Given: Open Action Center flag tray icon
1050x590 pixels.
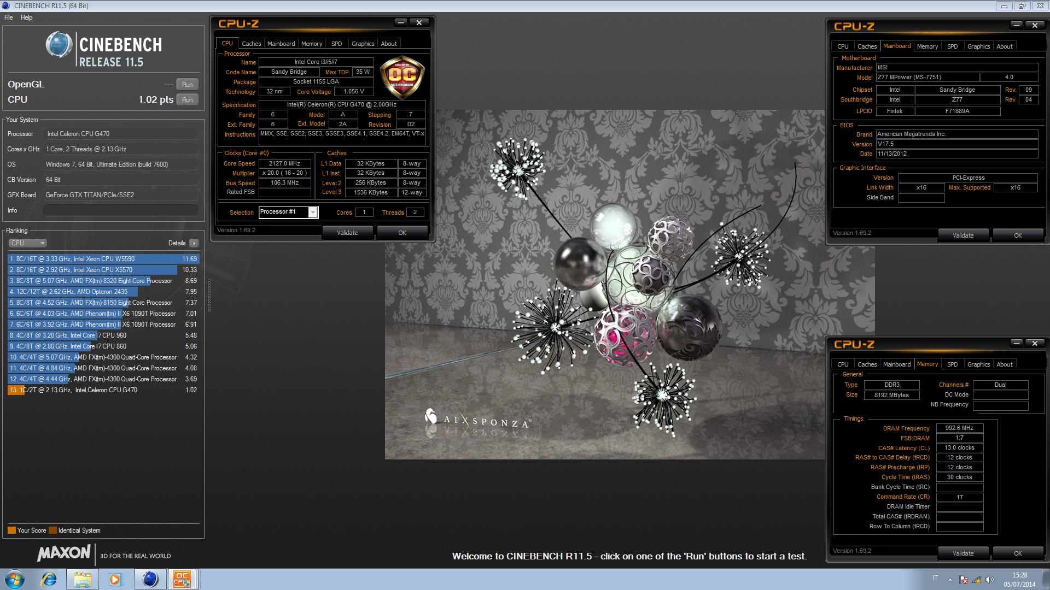Looking at the screenshot, I should [964, 580].
